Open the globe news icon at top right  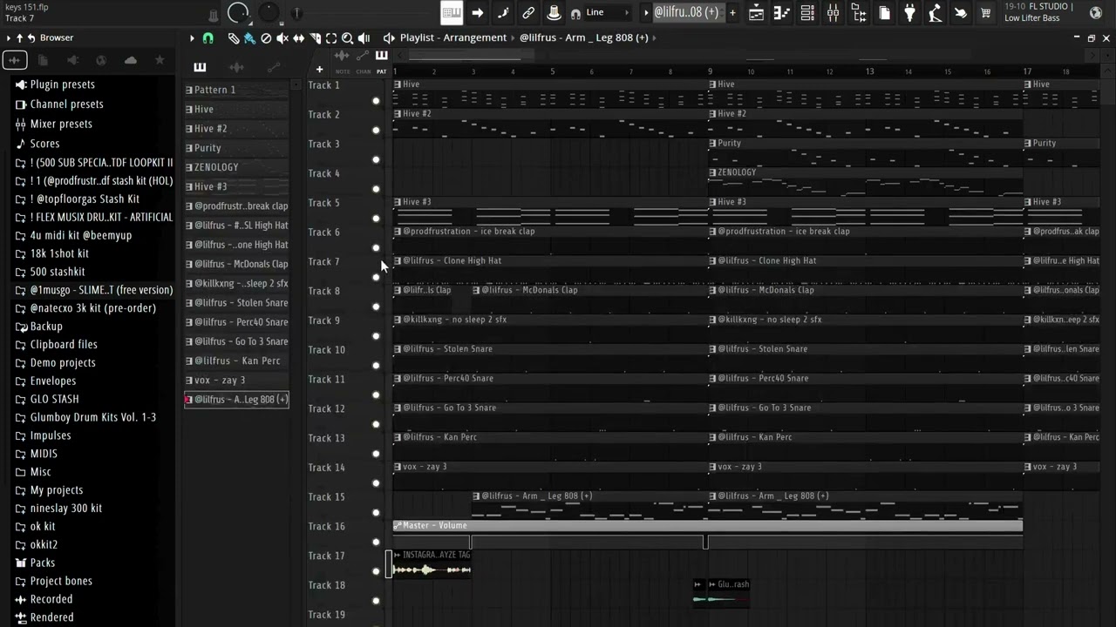(x=1096, y=13)
